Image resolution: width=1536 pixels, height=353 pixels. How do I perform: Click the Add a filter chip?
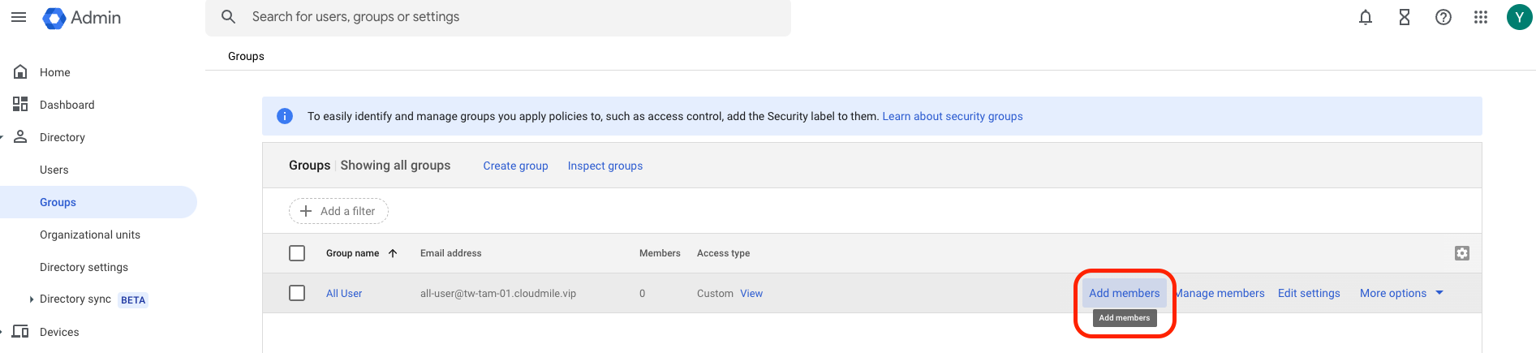pos(338,211)
